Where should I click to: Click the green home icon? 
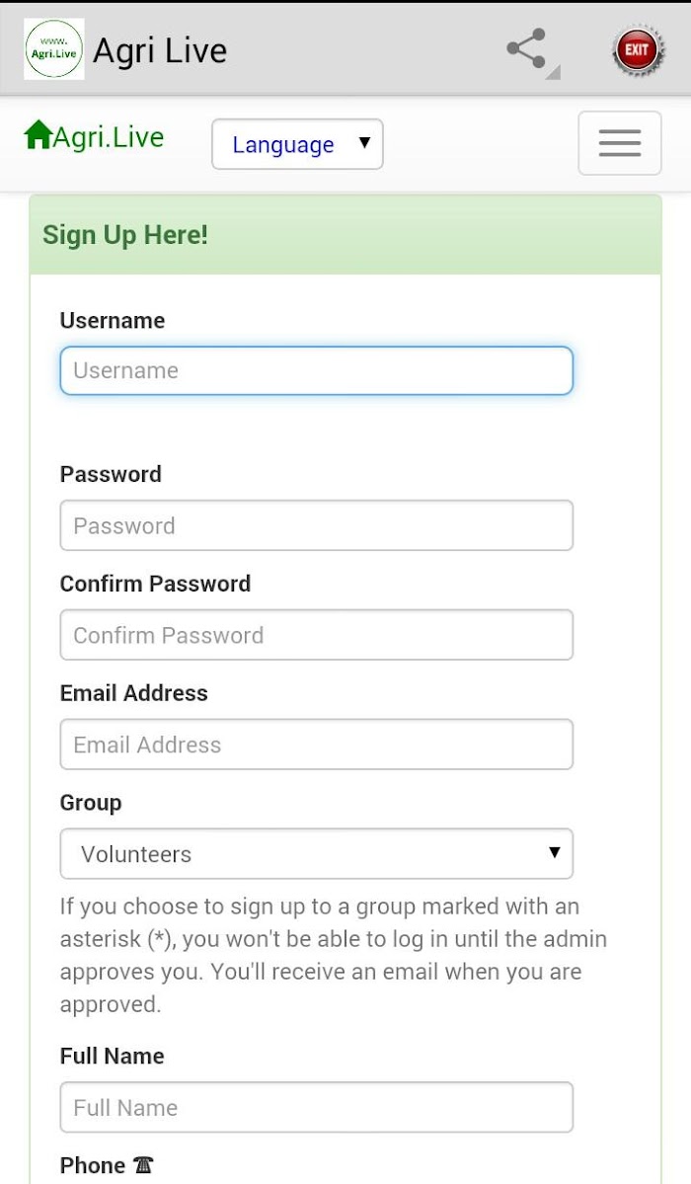38,135
